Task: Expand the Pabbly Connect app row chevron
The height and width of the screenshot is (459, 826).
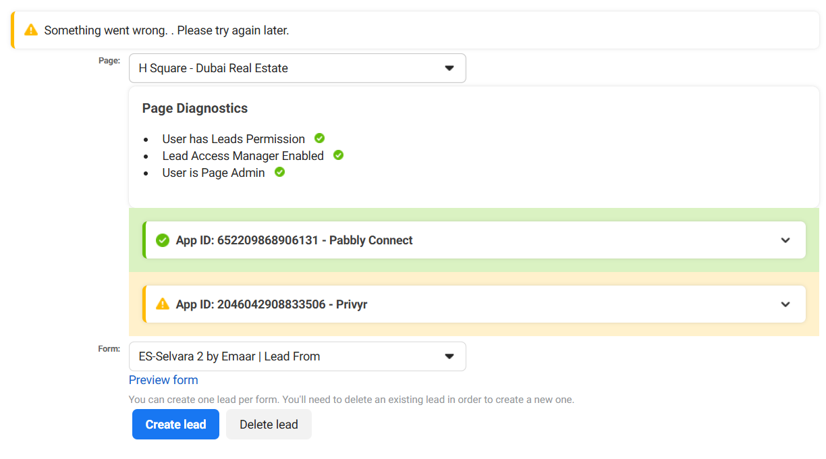Action: 786,240
